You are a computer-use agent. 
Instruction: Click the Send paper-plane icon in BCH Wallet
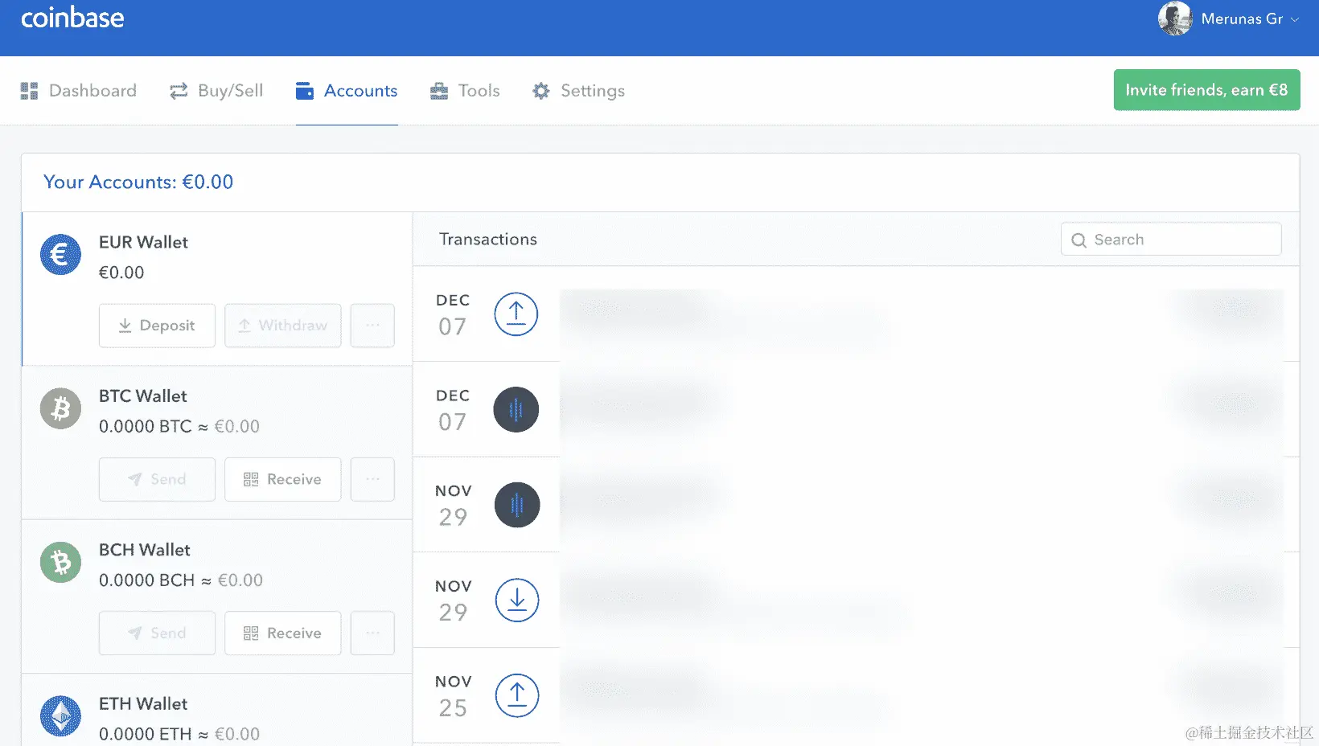coord(134,633)
